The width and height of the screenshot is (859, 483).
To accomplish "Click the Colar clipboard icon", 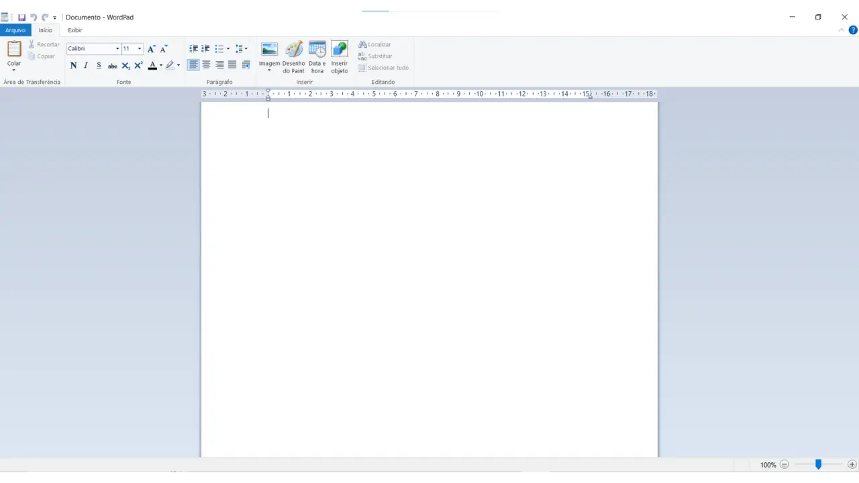I will click(x=14, y=49).
